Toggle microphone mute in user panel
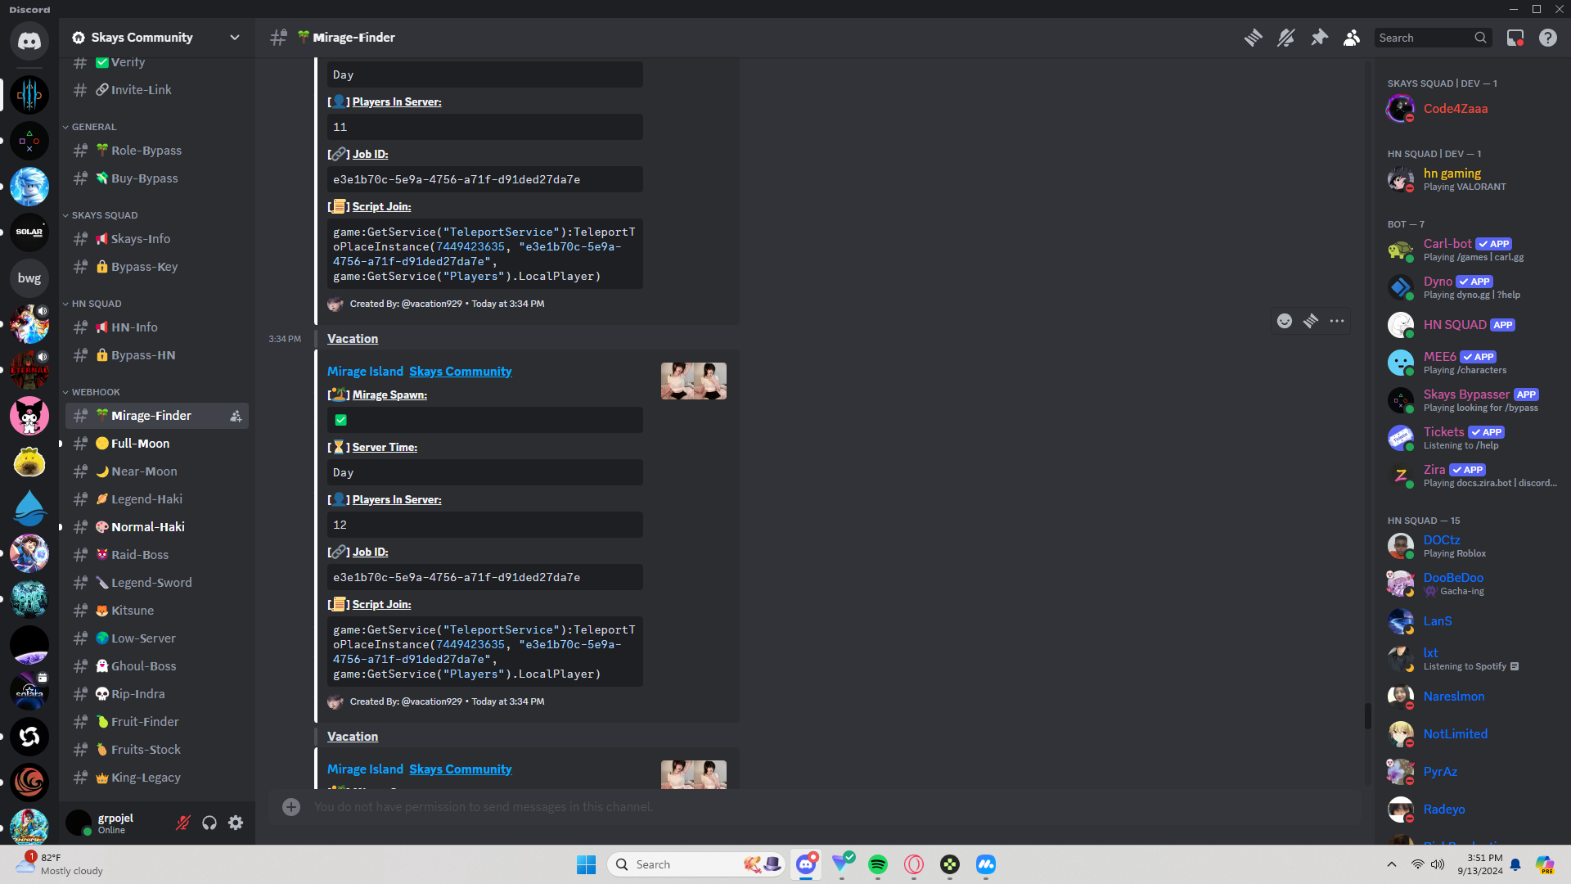1571x884 pixels. tap(183, 823)
